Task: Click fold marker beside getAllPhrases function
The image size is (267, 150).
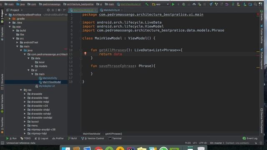Action: click(81, 50)
